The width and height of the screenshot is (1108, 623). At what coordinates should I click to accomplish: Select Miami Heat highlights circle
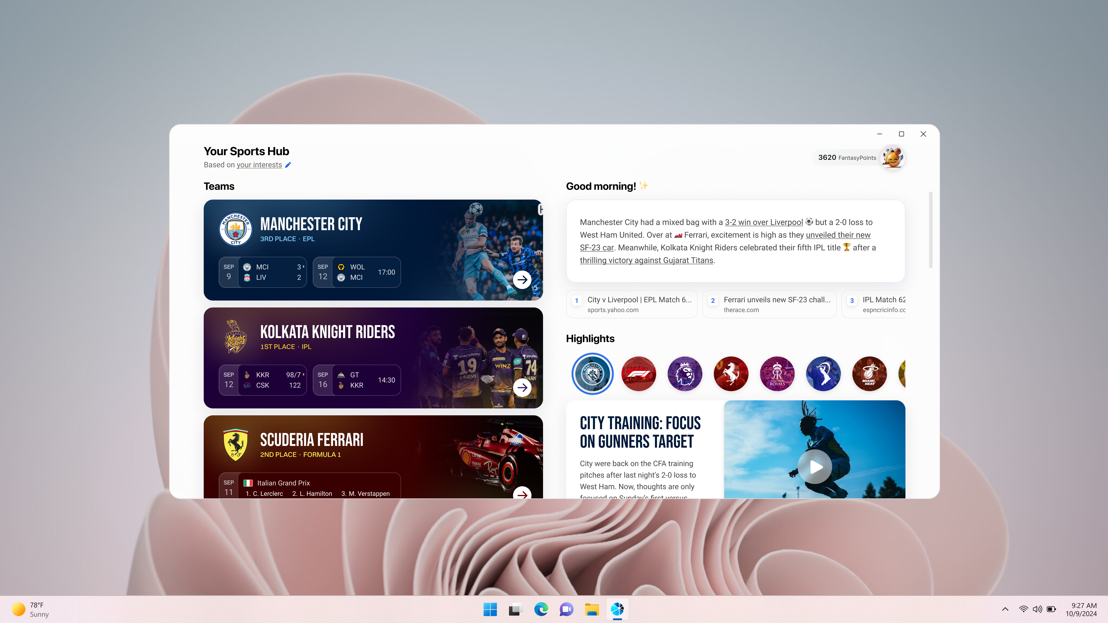[869, 374]
